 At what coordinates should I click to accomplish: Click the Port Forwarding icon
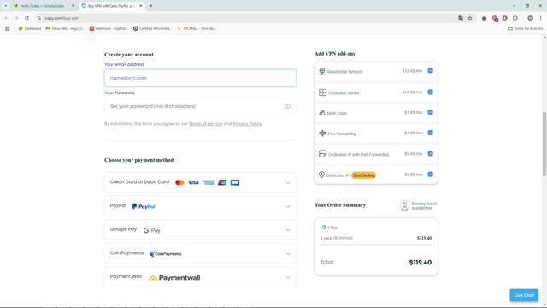322,133
